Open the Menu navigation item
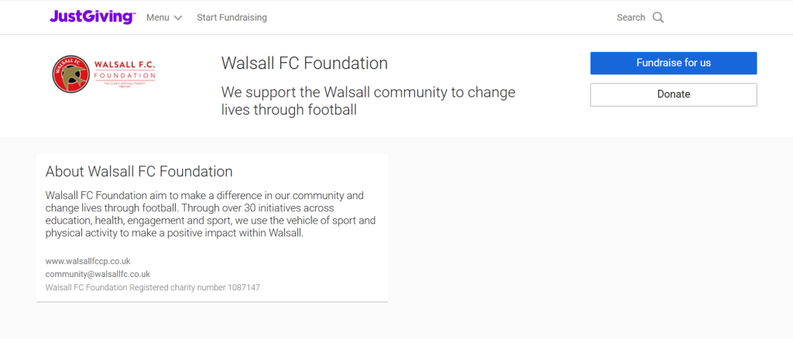 click(158, 18)
